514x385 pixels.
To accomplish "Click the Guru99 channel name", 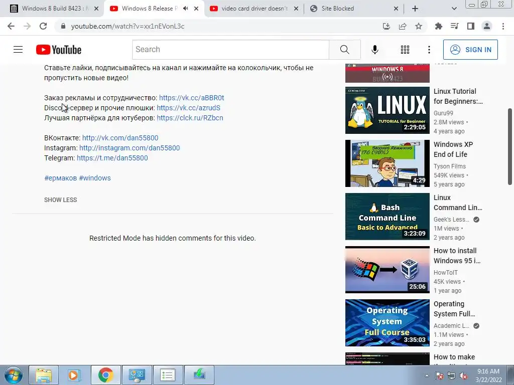I will (x=443, y=113).
